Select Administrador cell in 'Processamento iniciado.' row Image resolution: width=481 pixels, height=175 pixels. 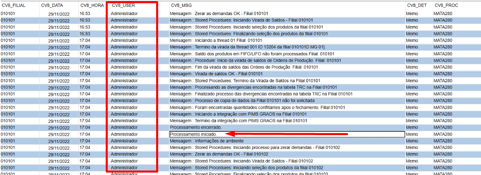[124, 134]
